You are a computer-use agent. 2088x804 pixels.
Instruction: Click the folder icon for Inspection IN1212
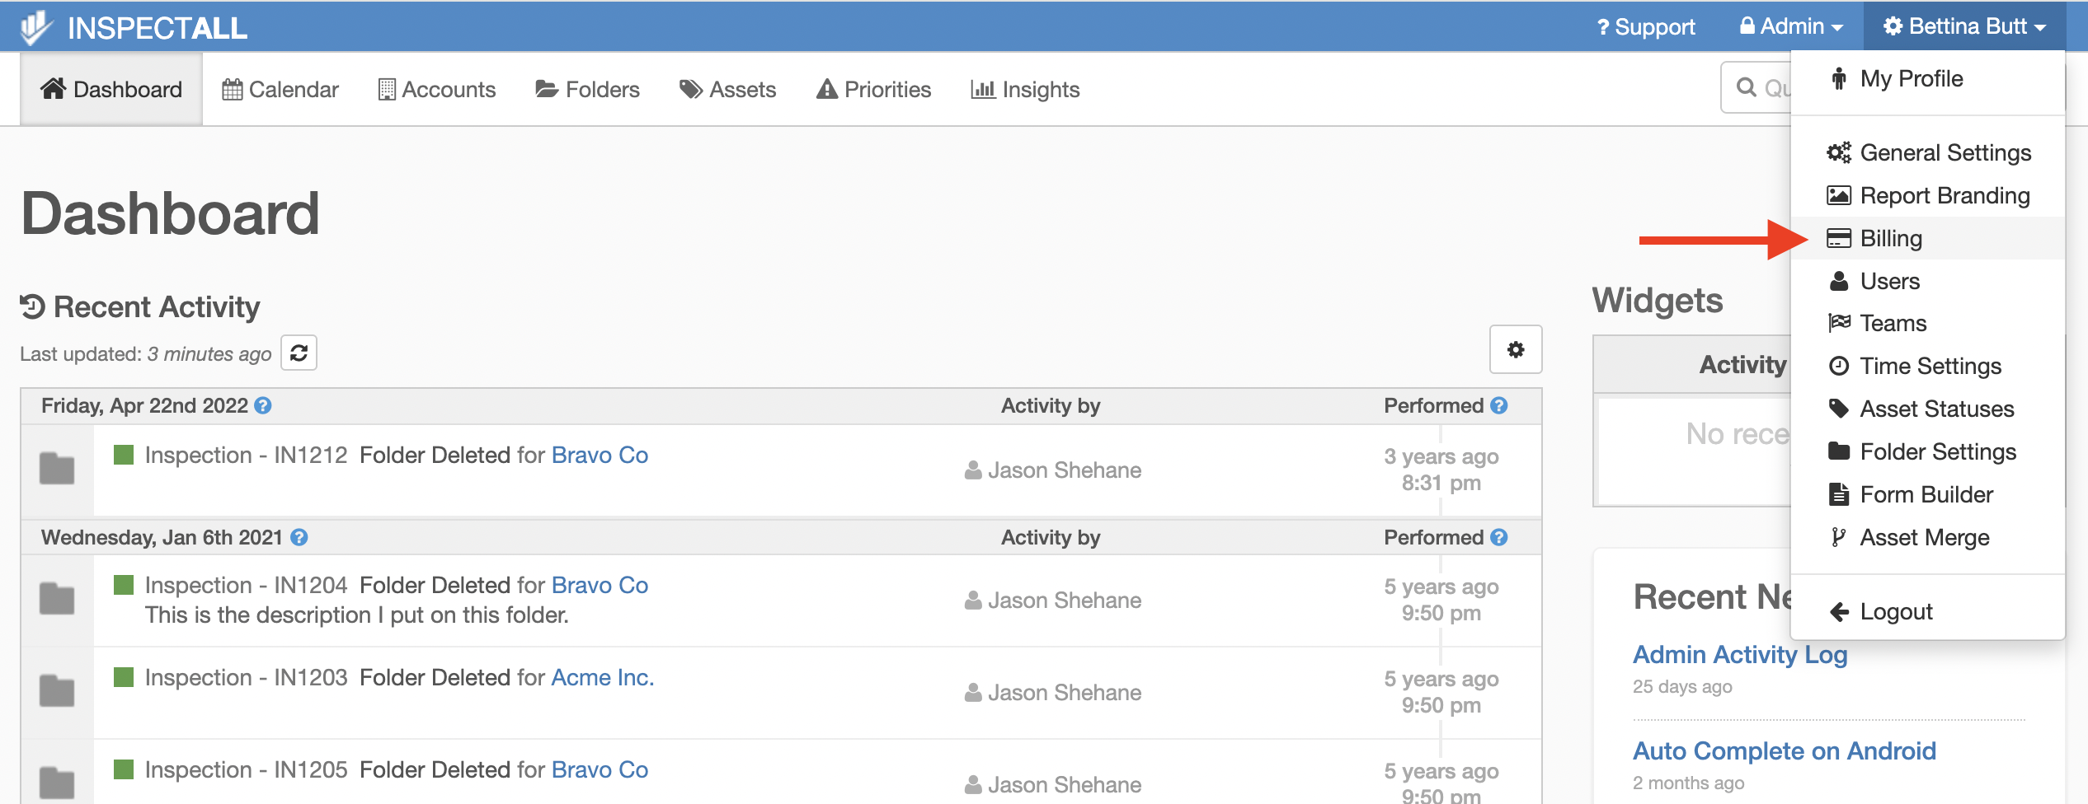point(57,469)
